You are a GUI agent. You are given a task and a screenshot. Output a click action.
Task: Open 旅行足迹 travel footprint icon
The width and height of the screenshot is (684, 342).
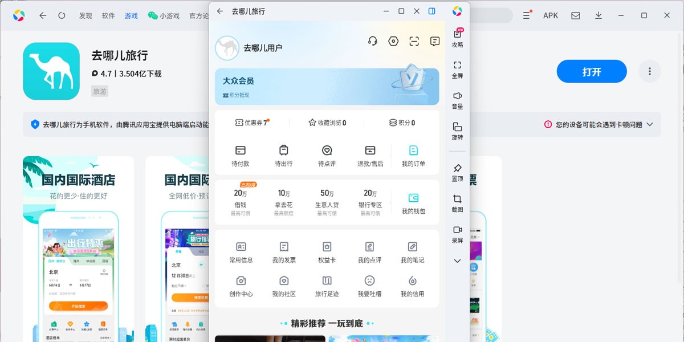[x=325, y=285]
